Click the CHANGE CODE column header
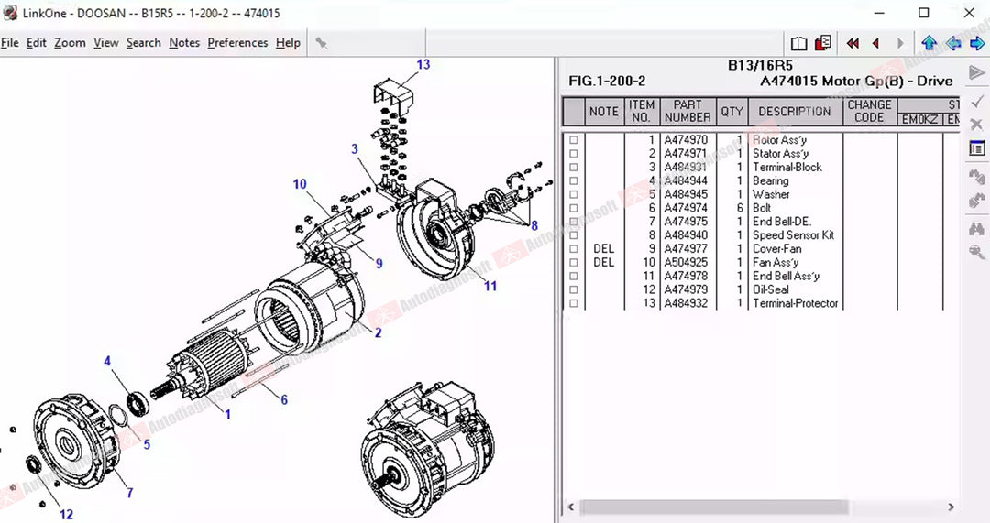This screenshot has width=990, height=523. pyautogui.click(x=869, y=111)
